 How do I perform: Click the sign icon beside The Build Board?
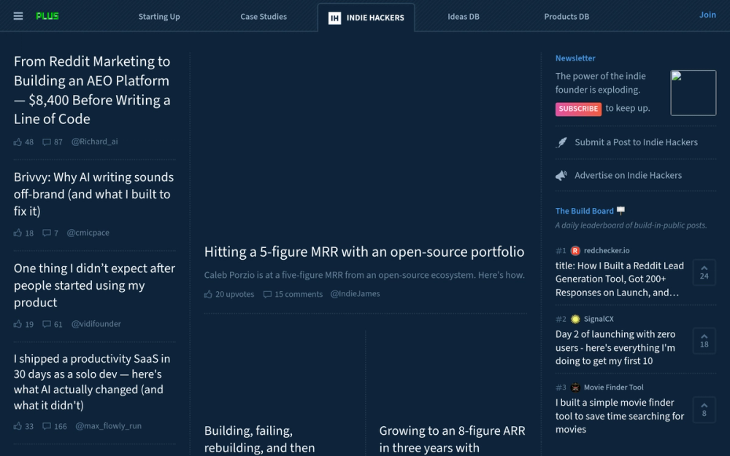(620, 211)
